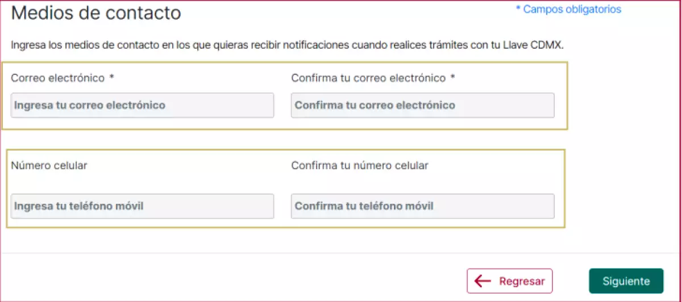Screen dimensions: 682x302
Task: Go back with the Regresar button text
Action: point(522,281)
